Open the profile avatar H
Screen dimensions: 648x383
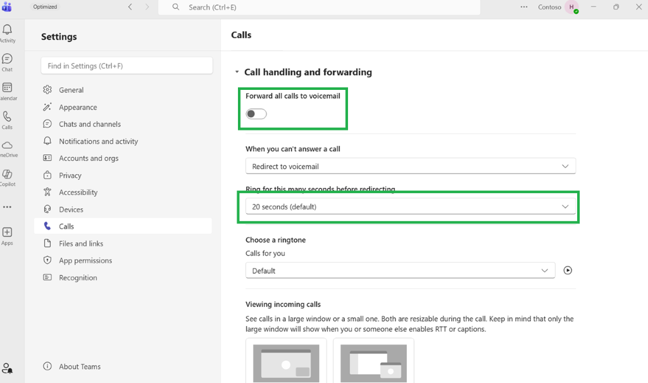[x=572, y=7]
